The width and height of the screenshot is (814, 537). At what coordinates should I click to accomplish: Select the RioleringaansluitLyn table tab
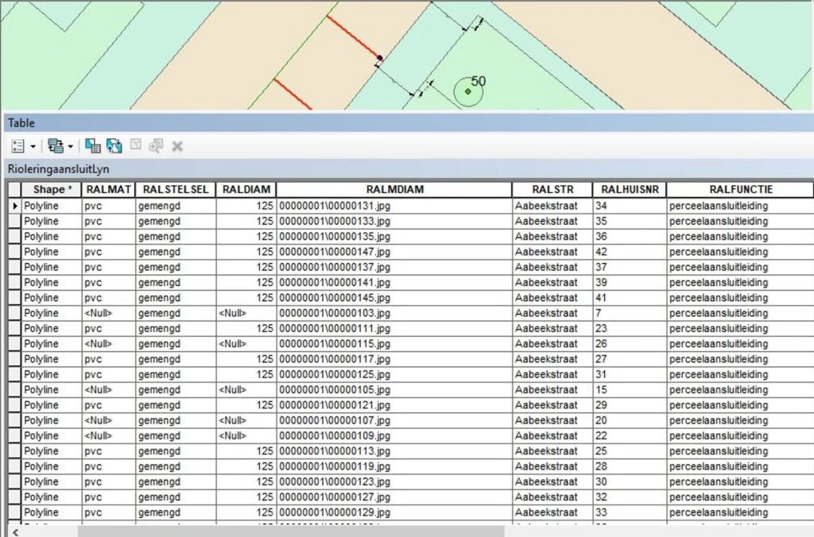coord(58,169)
